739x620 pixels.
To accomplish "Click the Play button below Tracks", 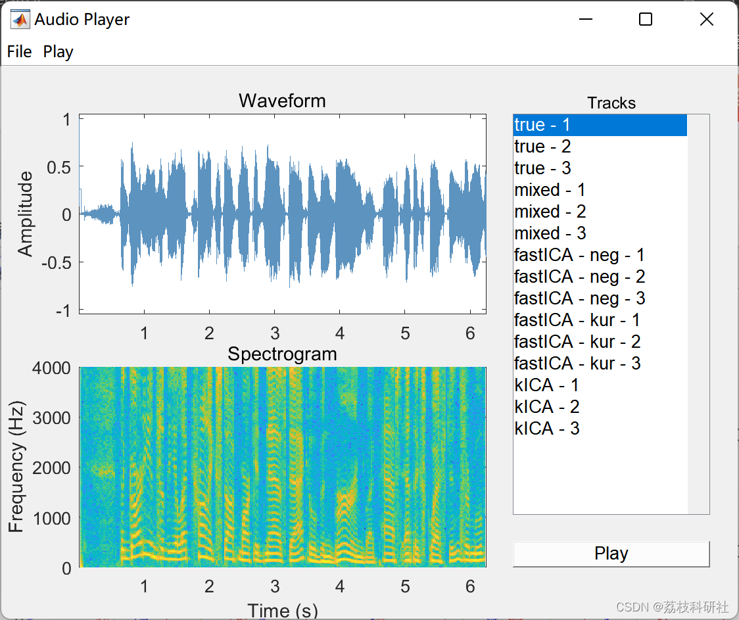I will [611, 554].
